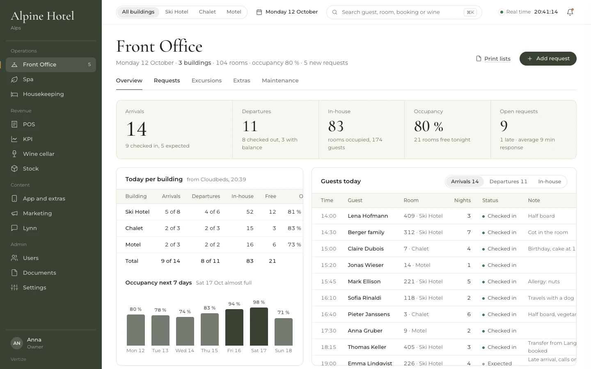Show Arrivals 14 guest list
591x369 pixels.
coord(465,182)
